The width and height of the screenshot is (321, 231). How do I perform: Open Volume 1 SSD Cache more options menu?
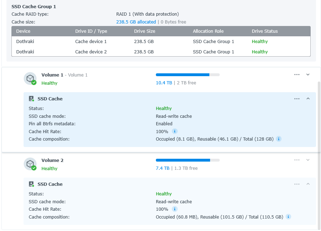(x=297, y=99)
